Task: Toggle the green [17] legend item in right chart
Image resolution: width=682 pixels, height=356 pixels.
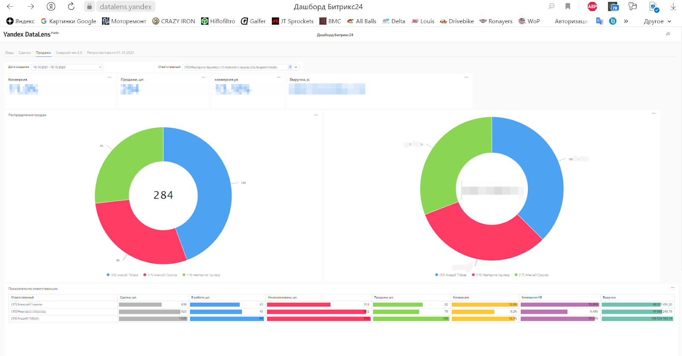Action: 532,275
